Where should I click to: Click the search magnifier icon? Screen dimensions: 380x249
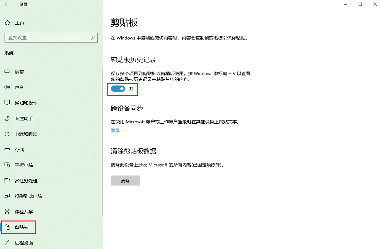(93, 38)
